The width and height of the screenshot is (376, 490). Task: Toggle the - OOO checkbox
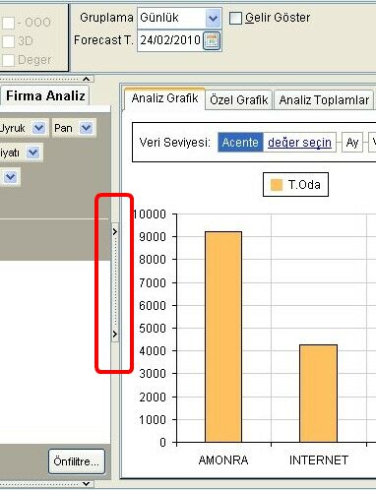point(8,23)
